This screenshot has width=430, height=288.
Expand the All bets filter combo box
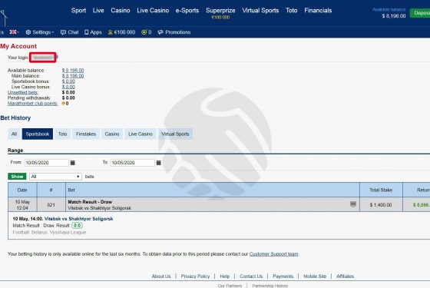[55, 177]
